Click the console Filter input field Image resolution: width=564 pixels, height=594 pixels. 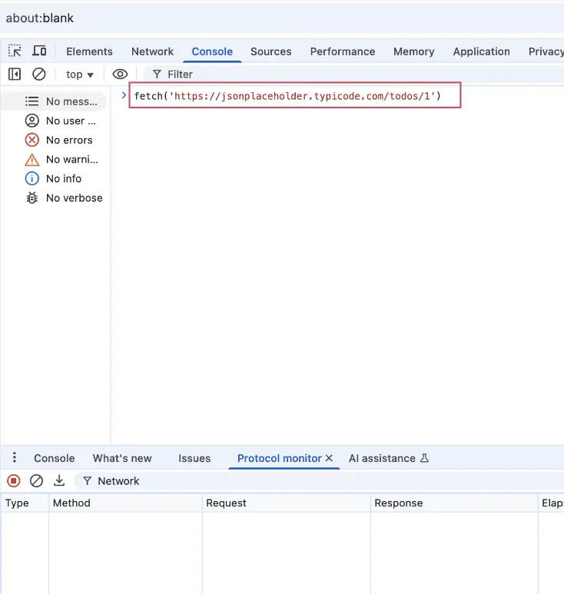click(307, 74)
